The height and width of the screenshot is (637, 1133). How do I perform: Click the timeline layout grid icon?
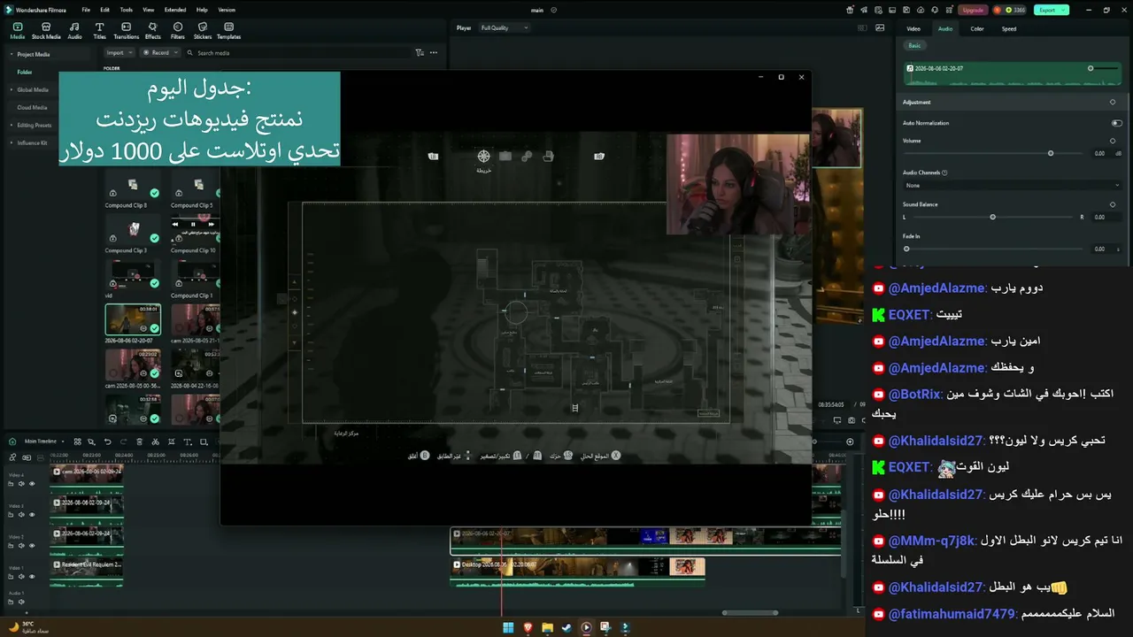coord(77,441)
